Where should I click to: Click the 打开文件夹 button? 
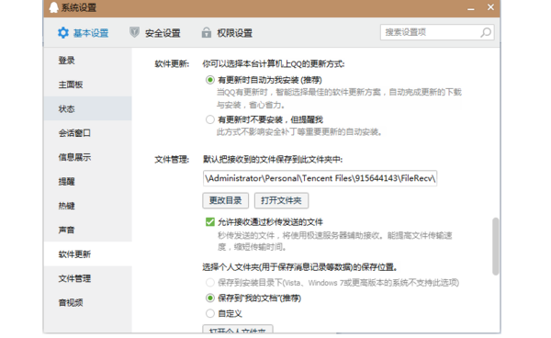pos(282,200)
